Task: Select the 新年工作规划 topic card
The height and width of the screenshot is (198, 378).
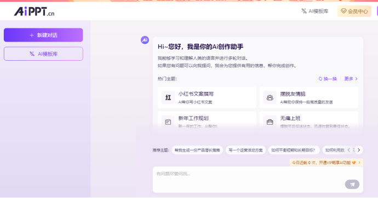Action: [207, 122]
